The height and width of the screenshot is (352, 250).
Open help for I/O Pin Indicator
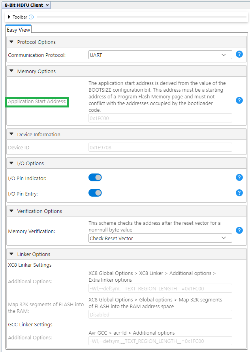point(239,178)
